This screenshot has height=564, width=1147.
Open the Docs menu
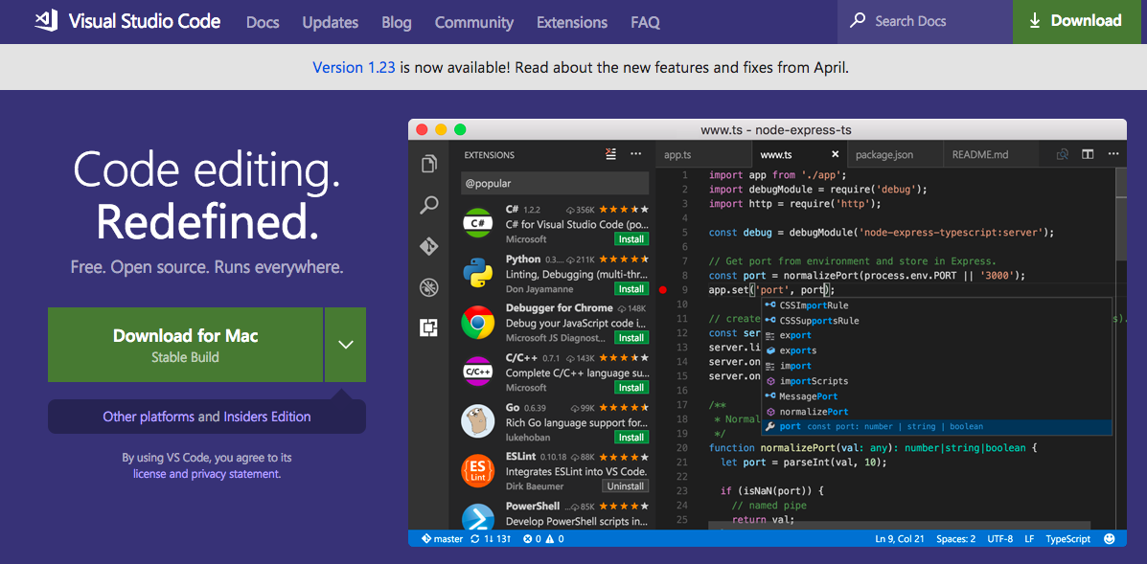(x=263, y=23)
